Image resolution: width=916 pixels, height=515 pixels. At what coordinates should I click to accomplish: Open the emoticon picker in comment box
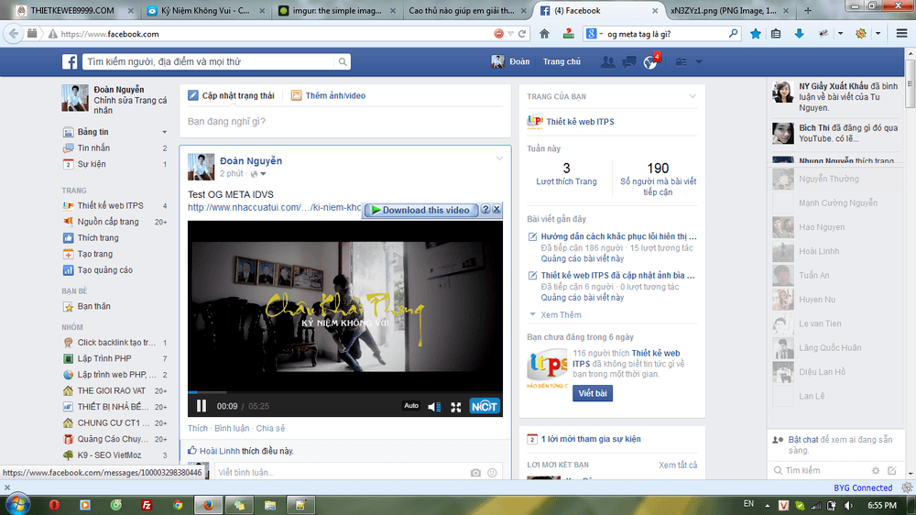[492, 472]
